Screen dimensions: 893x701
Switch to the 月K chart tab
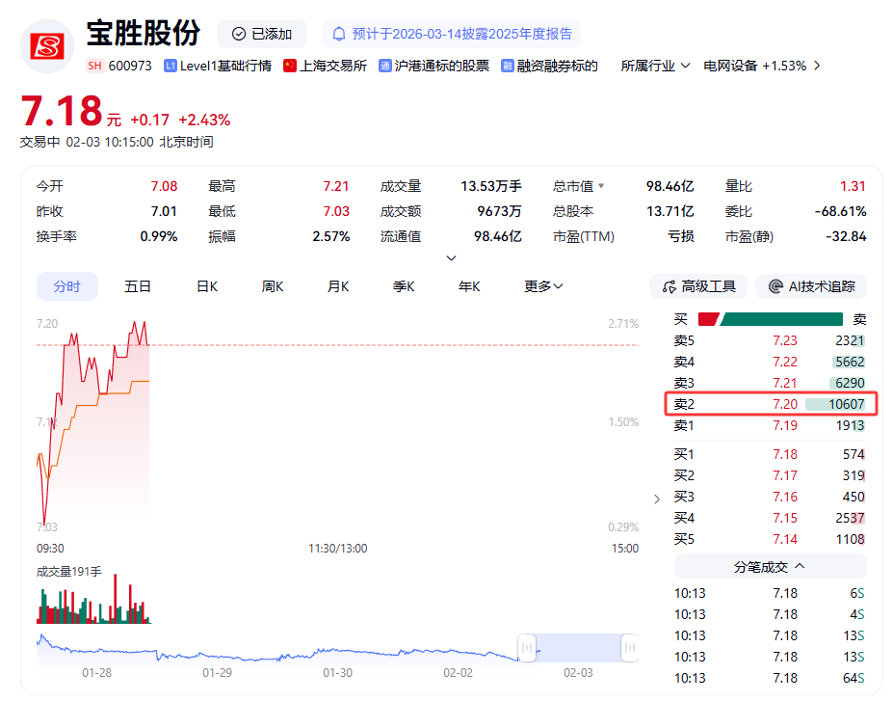point(338,286)
